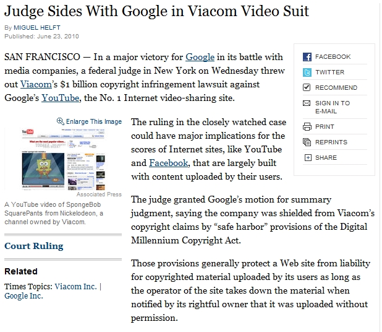382x332 pixels.
Task: Open Times Topics Viacom Inc. link
Action: tap(75, 286)
